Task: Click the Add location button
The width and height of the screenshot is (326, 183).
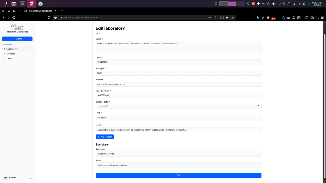Action: (105, 137)
